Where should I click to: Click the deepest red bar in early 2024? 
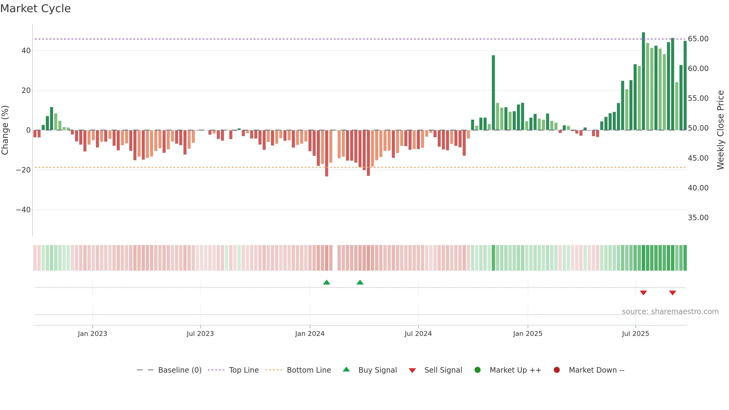tap(327, 153)
